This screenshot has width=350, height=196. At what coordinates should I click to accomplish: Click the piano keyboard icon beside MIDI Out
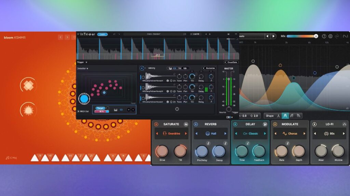click(115, 110)
